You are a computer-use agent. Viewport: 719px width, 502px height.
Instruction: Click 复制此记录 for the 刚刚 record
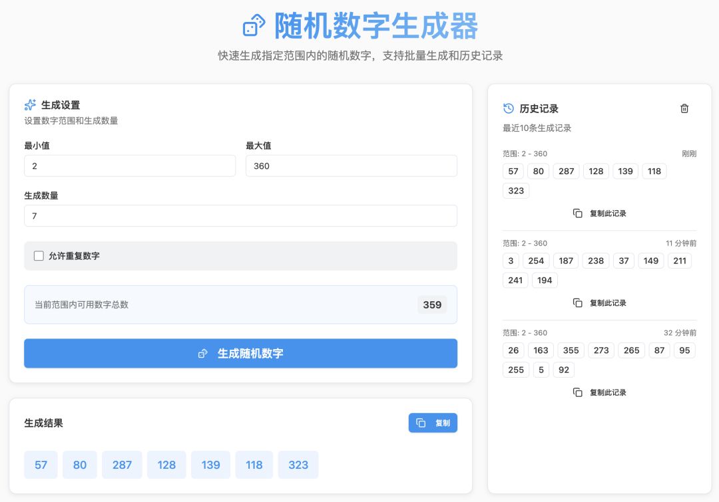tap(599, 213)
